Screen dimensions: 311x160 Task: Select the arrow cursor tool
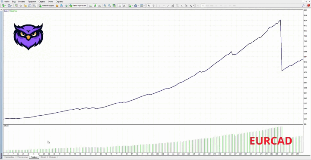click(149, 6)
